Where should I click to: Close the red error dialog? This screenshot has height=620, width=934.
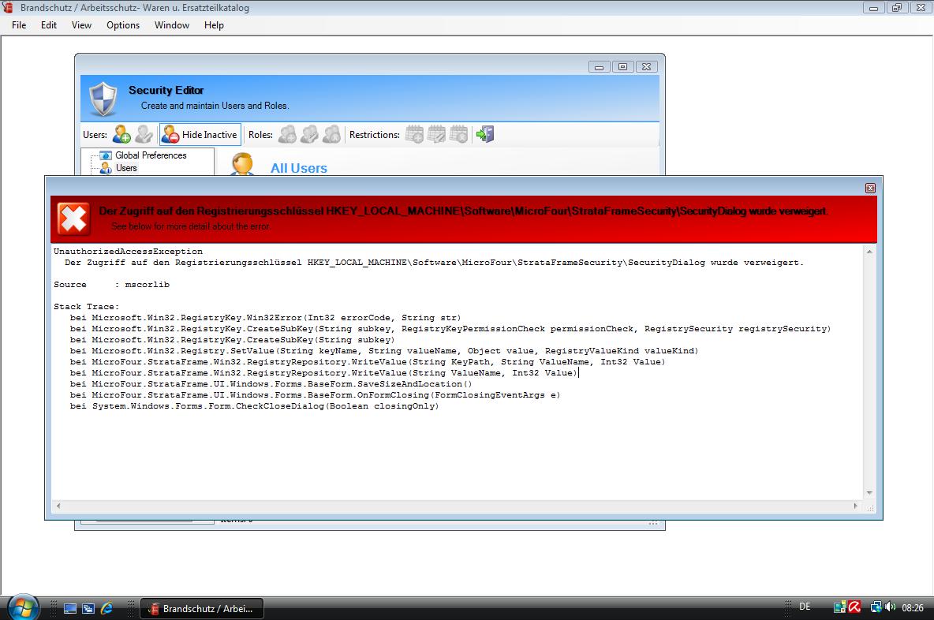pos(870,188)
